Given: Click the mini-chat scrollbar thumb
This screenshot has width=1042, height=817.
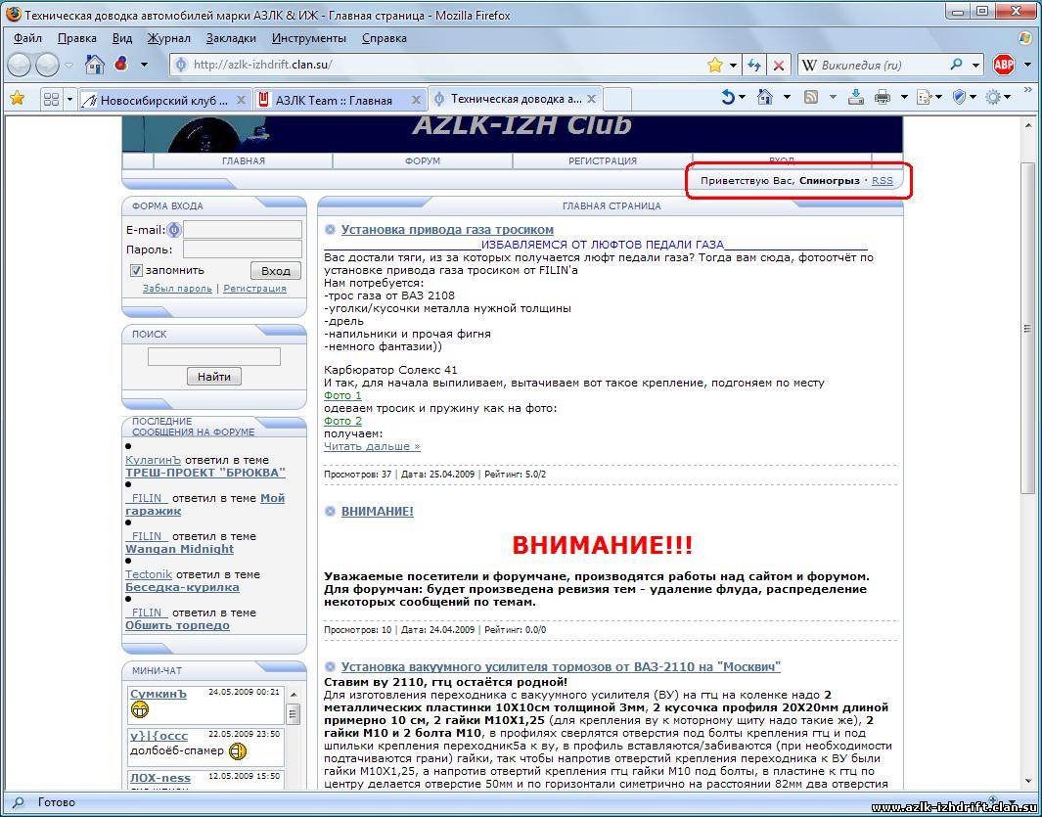Looking at the screenshot, I should [293, 714].
